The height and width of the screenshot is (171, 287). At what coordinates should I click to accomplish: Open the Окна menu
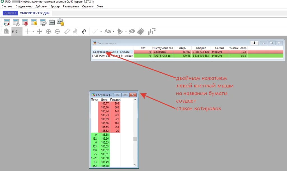pos(100,6)
